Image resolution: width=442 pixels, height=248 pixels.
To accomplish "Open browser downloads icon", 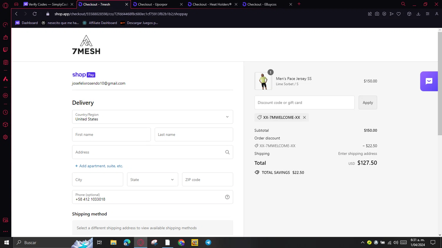I will click(x=418, y=14).
